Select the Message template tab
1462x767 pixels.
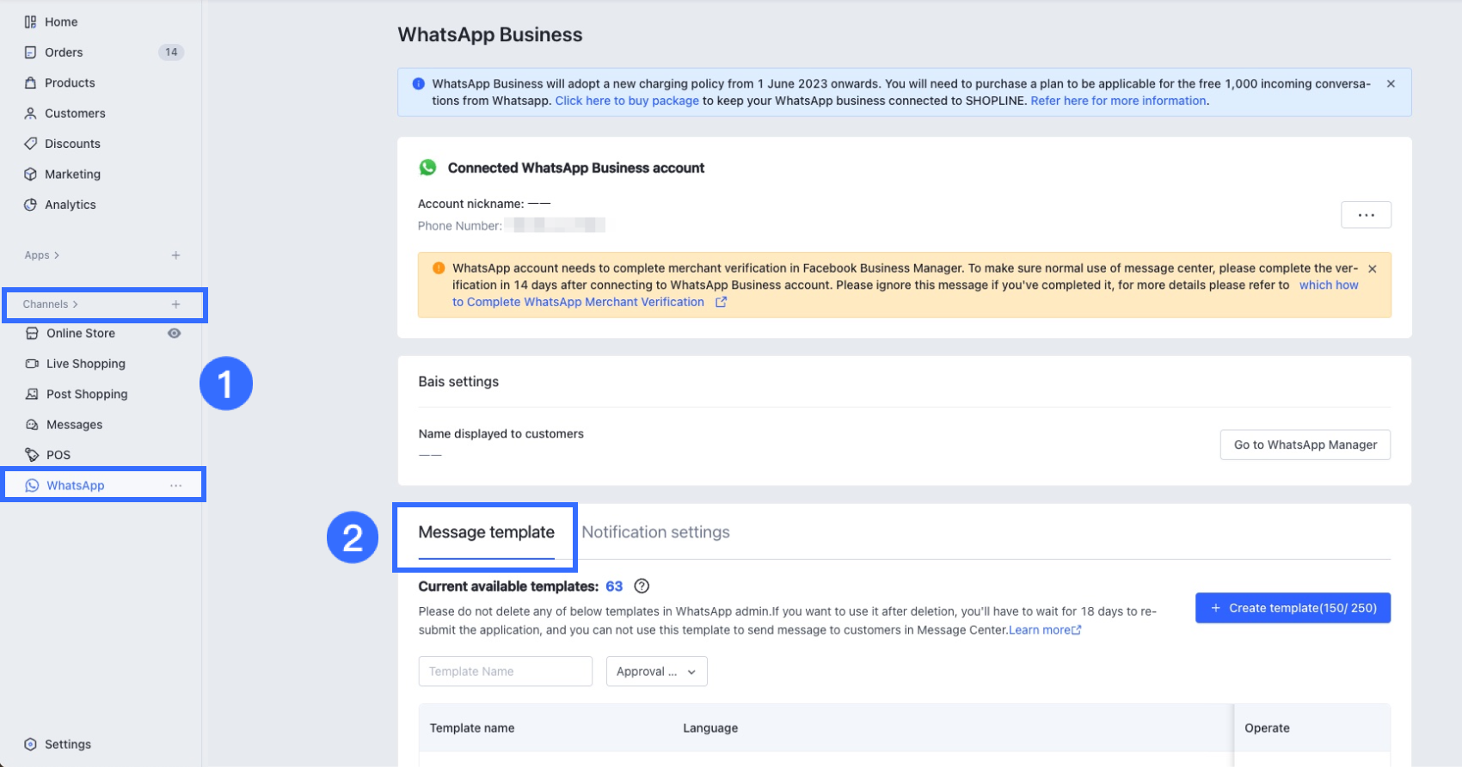(x=486, y=532)
